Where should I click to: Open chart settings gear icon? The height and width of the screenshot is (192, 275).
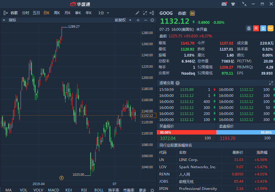152,20
